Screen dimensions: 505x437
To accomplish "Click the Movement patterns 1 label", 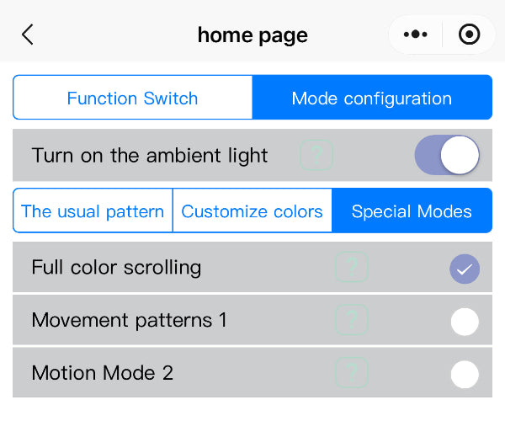I will tap(129, 320).
